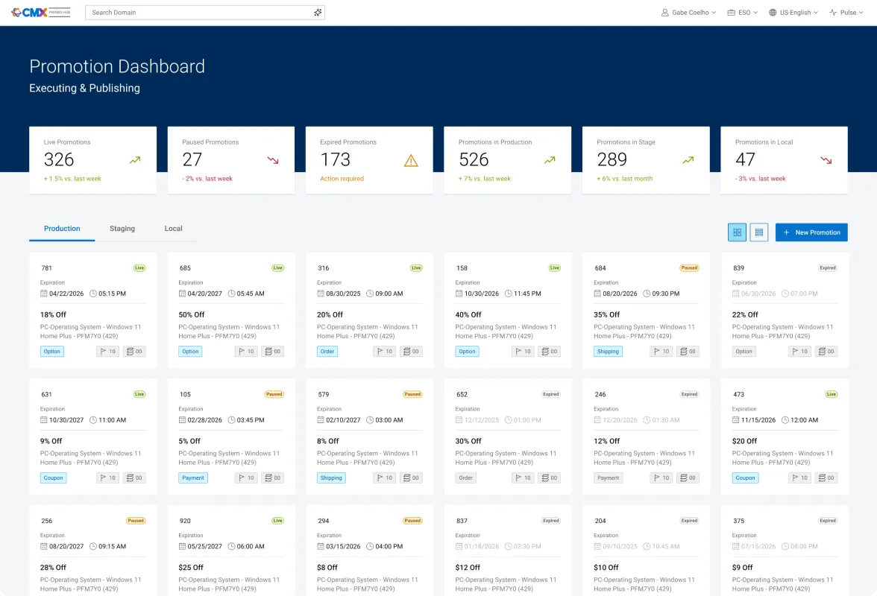Click the Expired status badge on promotion 839
The height and width of the screenshot is (596, 877).
pos(828,268)
